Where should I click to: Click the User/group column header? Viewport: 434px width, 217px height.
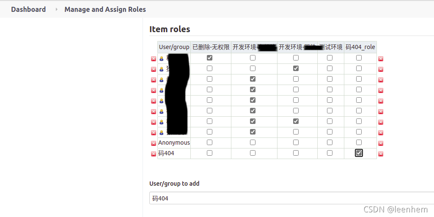174,47
